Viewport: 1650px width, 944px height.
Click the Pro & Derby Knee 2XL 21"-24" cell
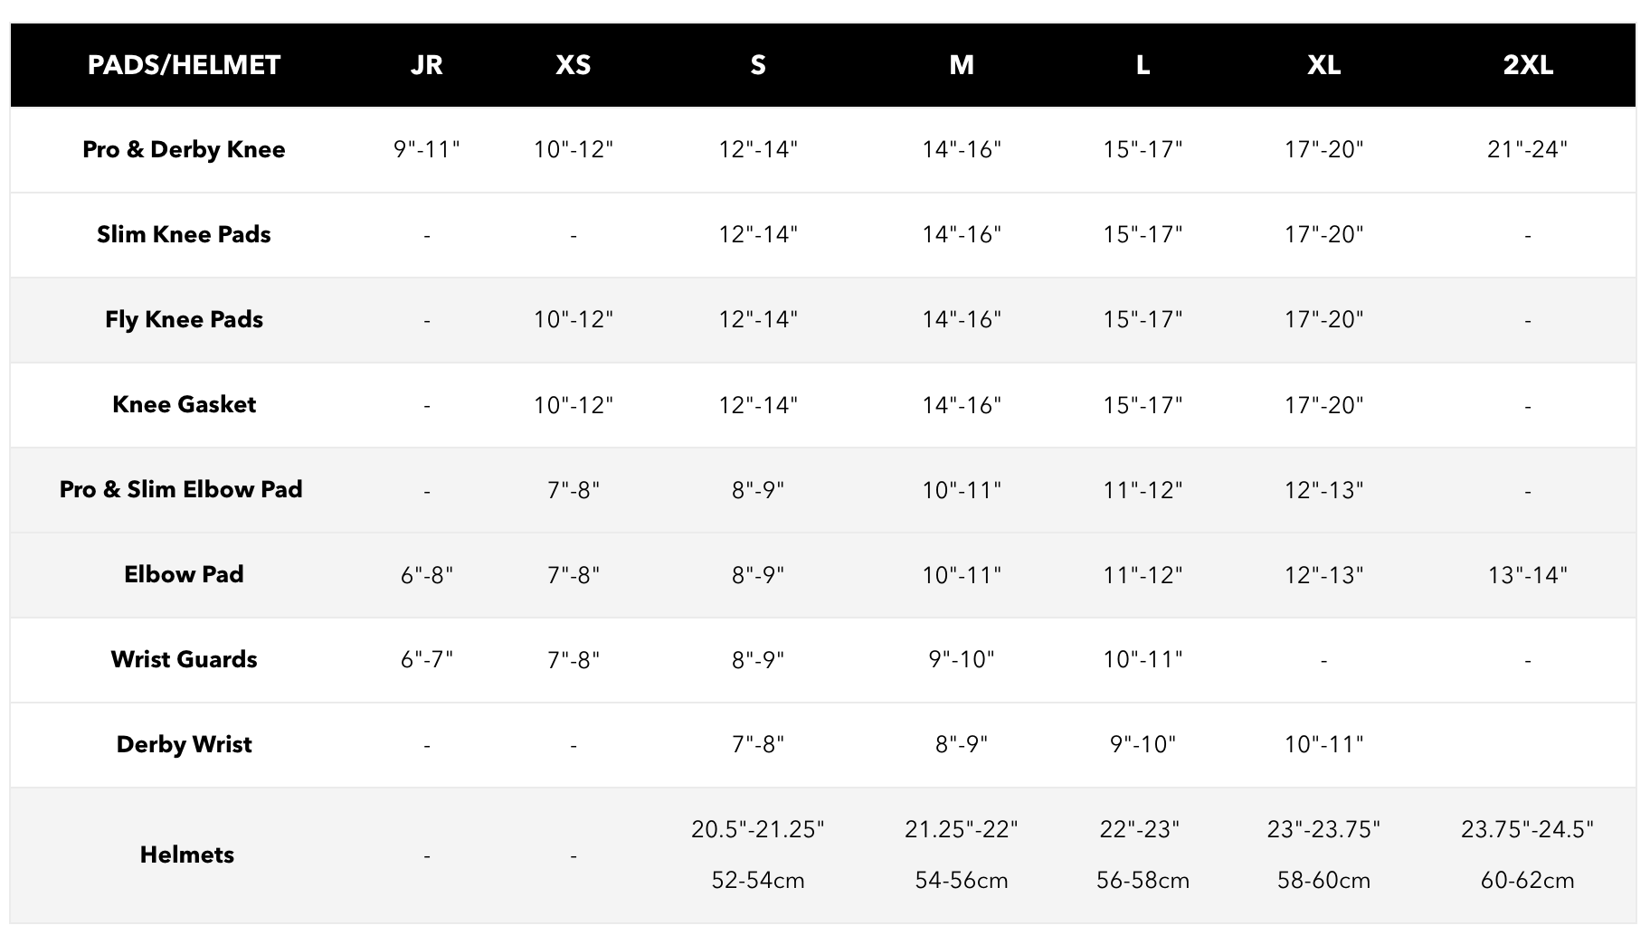point(1527,149)
